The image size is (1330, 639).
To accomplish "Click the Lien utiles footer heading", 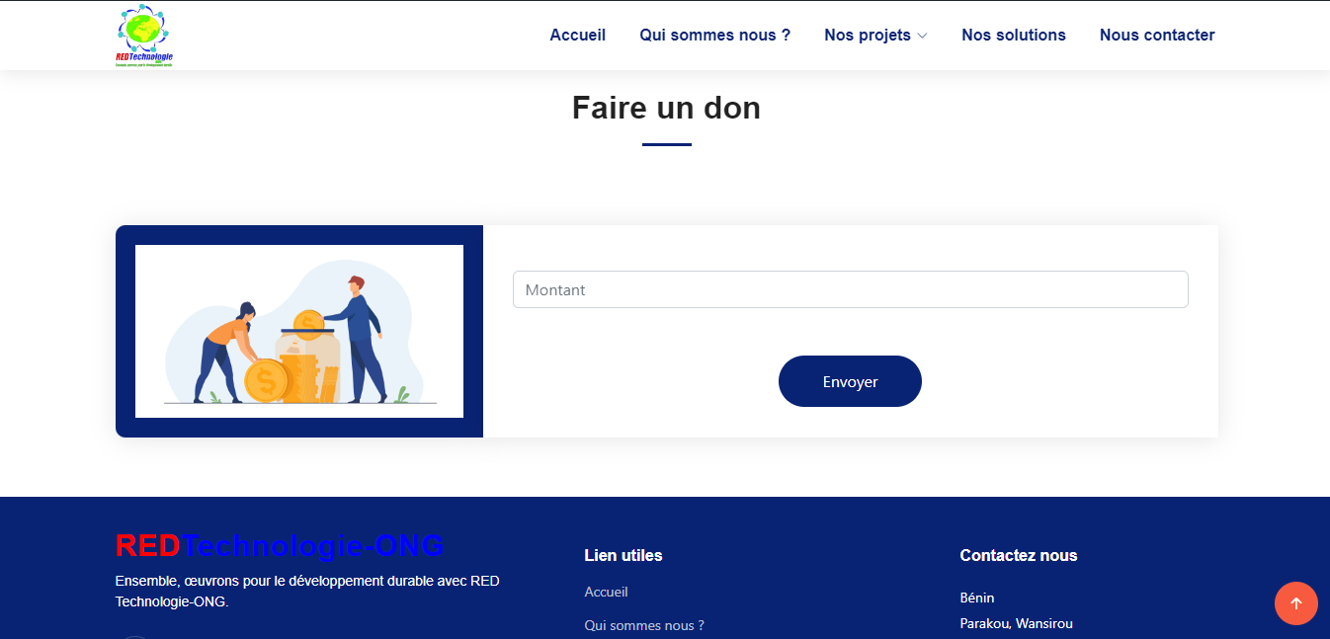I will coord(623,555).
